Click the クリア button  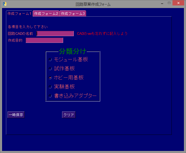point(69,115)
